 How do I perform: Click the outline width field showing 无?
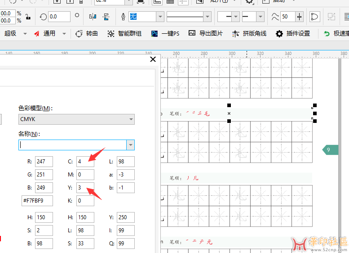click(142, 17)
